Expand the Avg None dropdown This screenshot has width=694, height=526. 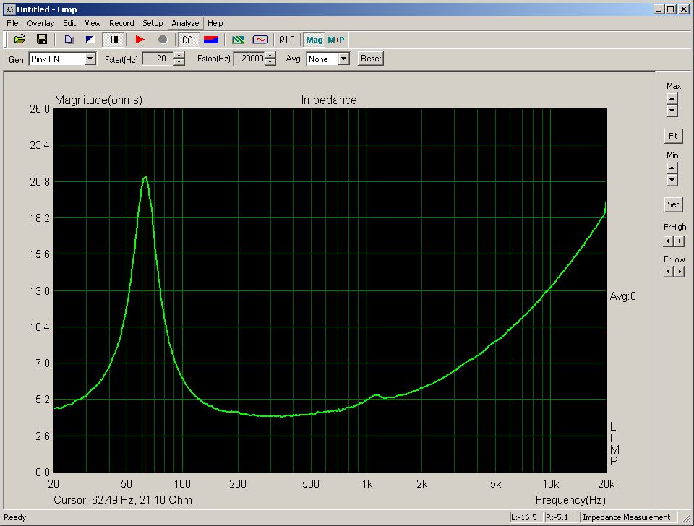(x=344, y=59)
